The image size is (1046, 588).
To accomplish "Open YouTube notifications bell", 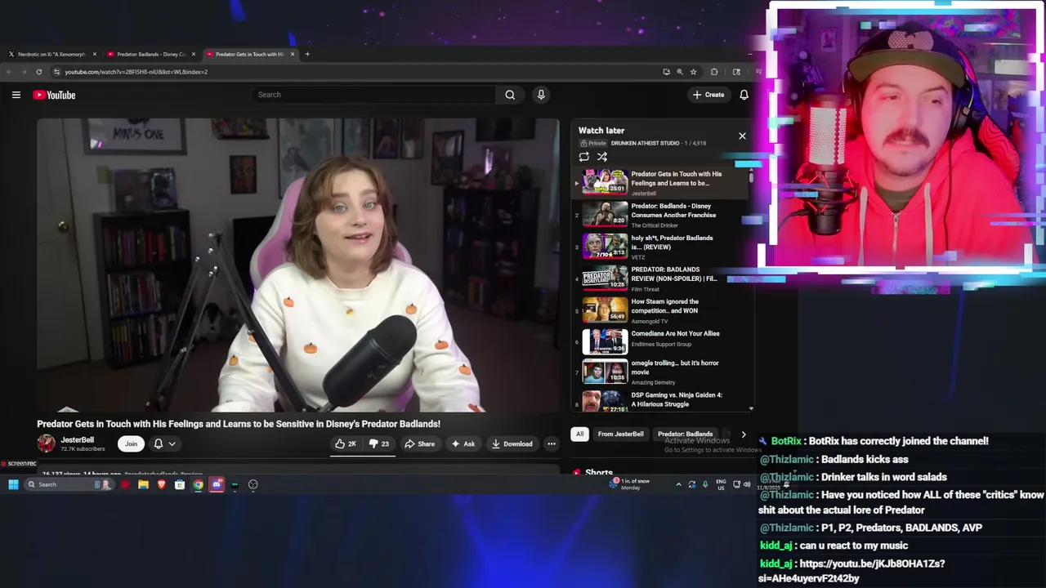I will point(744,95).
